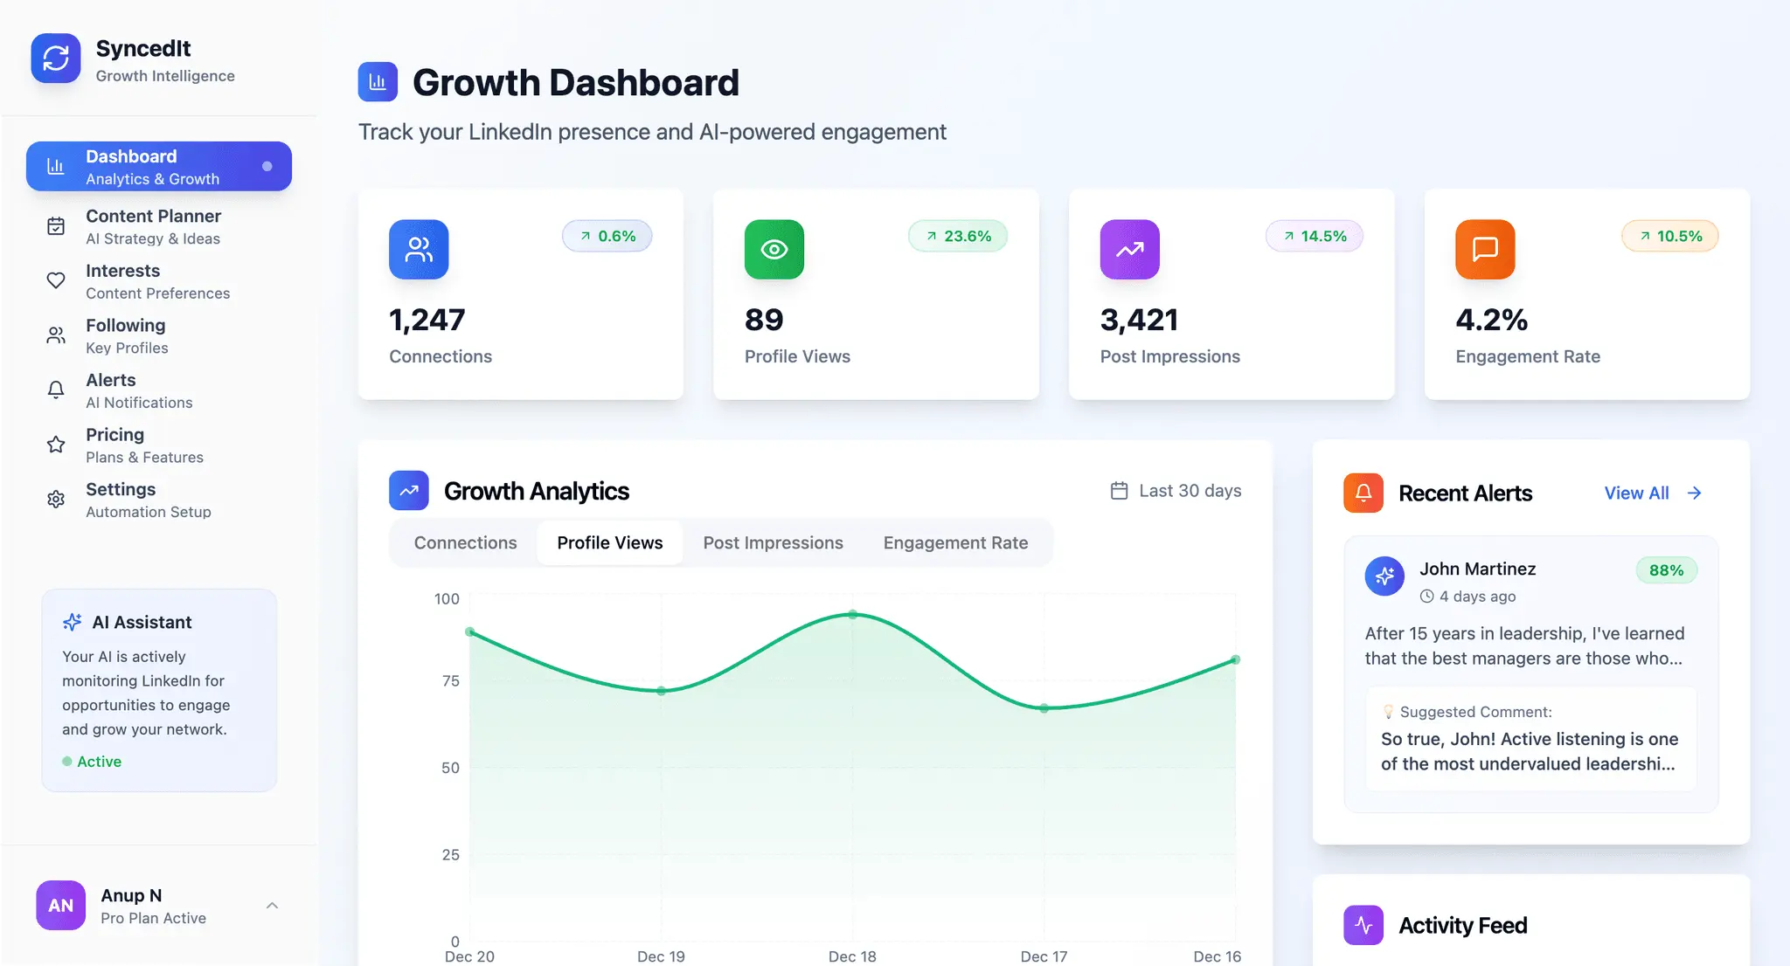Click the purple Activity Feed pulse icon

pyautogui.click(x=1363, y=925)
